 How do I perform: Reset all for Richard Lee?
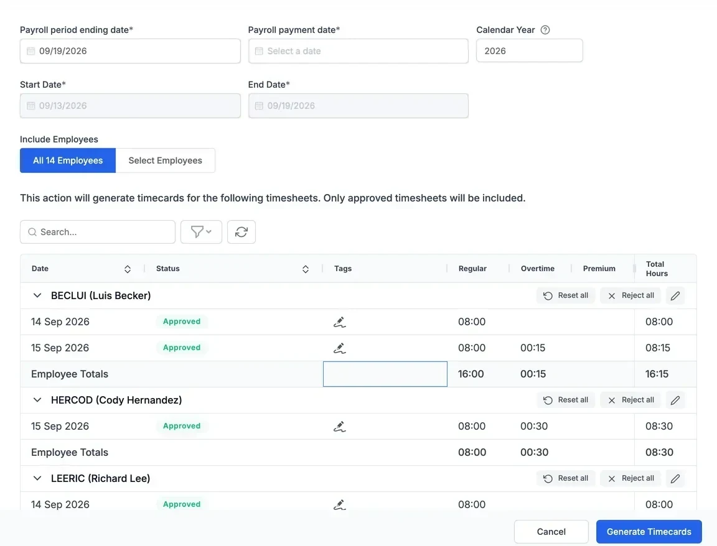(566, 478)
